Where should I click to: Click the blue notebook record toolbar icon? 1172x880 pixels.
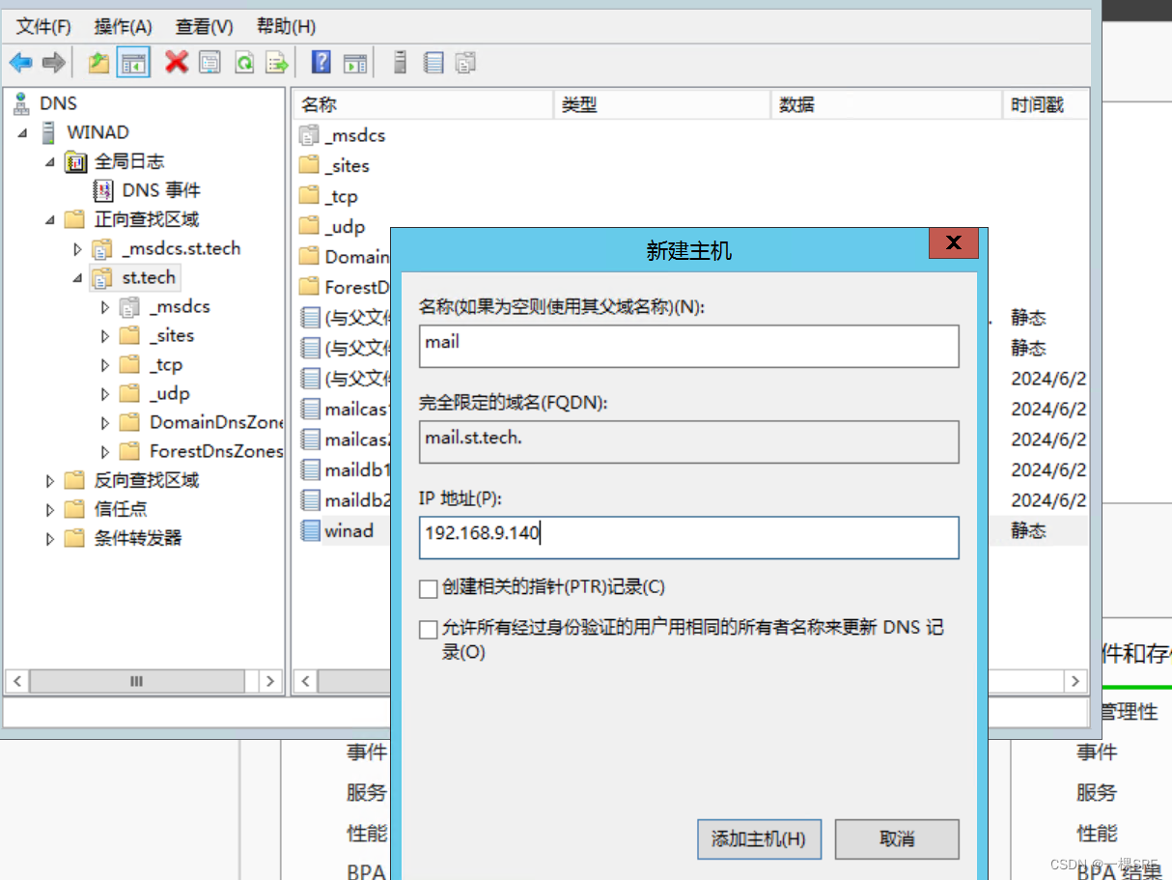point(433,63)
